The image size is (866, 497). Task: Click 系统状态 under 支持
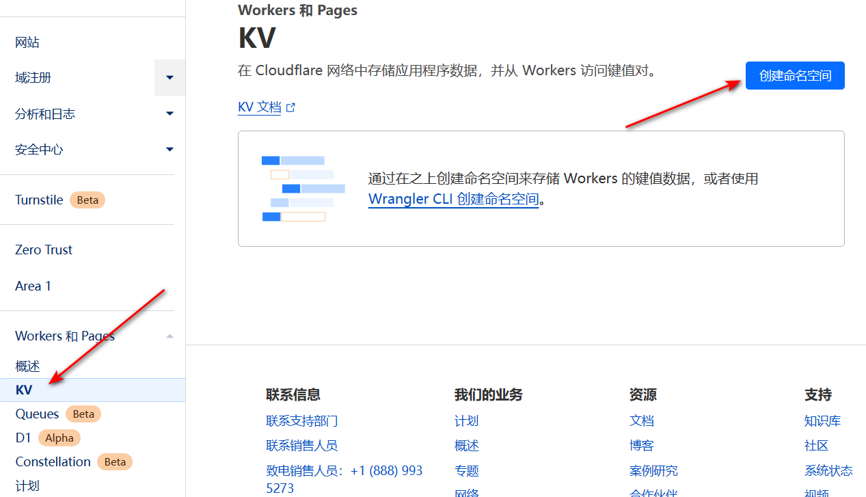(x=828, y=470)
